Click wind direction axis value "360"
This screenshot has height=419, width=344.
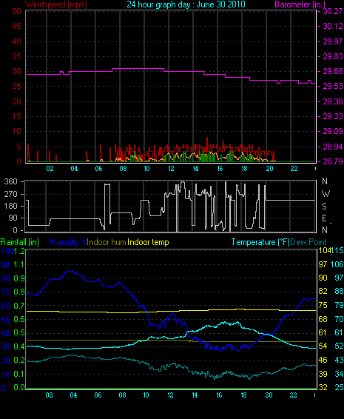point(10,181)
